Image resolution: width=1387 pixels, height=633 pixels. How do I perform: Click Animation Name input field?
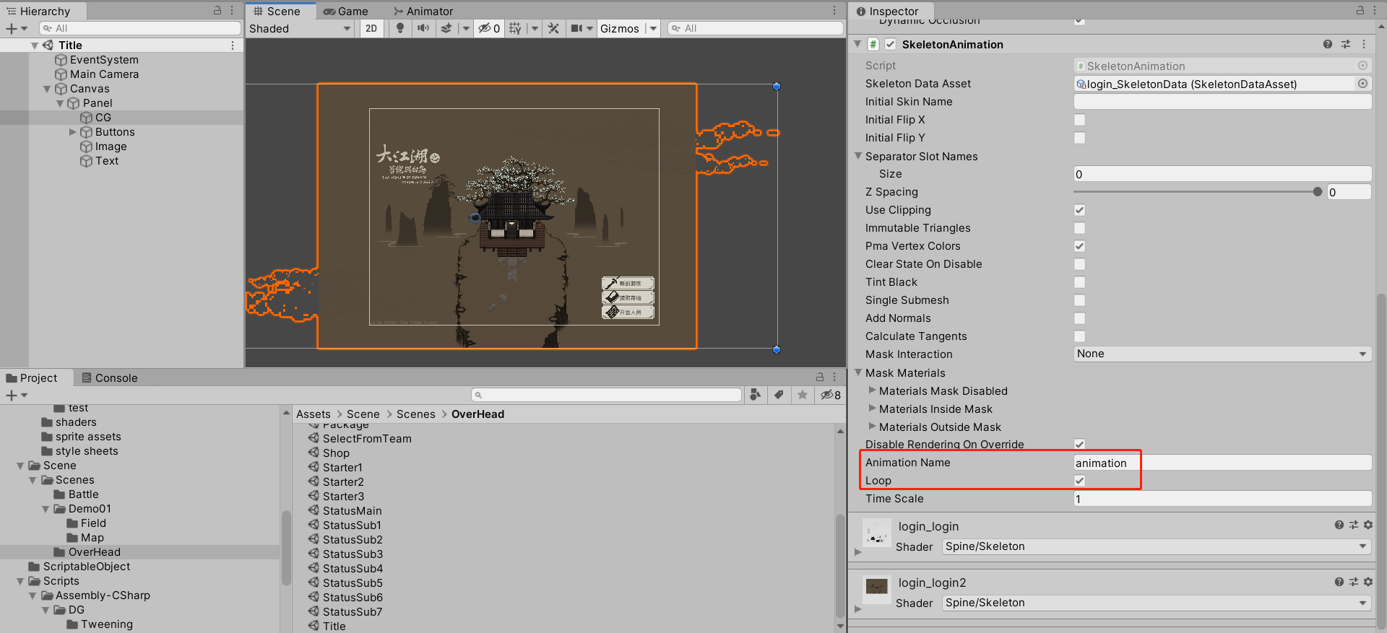pos(1222,463)
